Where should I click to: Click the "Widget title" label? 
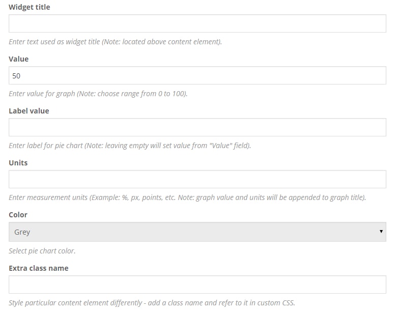click(30, 7)
